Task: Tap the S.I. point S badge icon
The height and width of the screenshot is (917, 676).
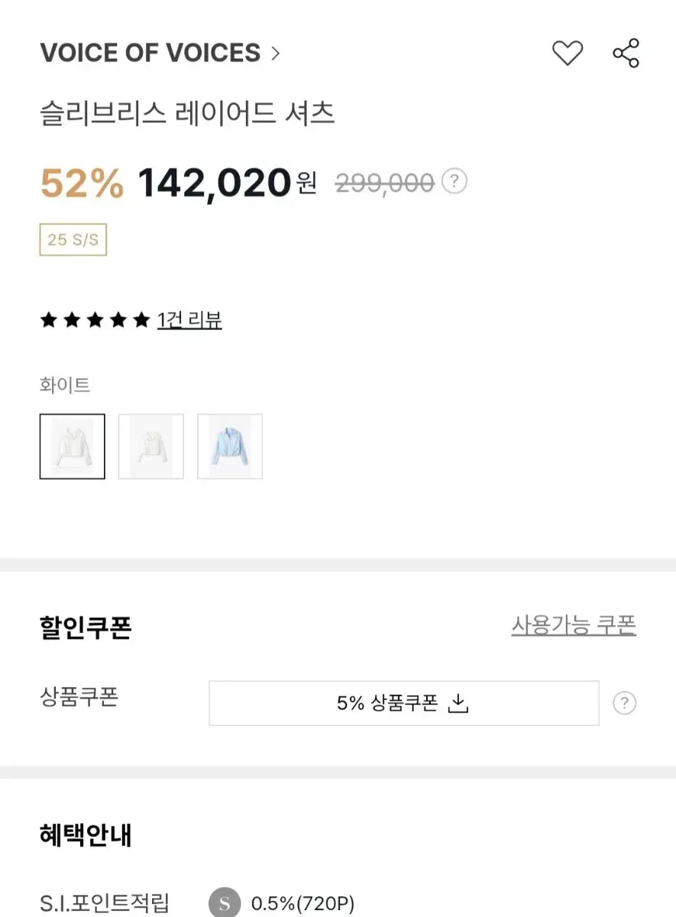Action: (225, 904)
